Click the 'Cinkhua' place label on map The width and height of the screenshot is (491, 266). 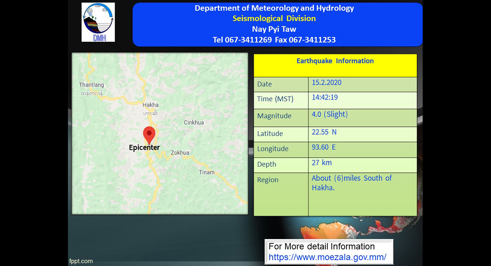click(x=194, y=122)
